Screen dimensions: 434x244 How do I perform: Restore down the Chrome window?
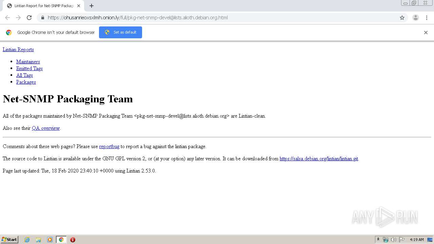click(x=414, y=3)
